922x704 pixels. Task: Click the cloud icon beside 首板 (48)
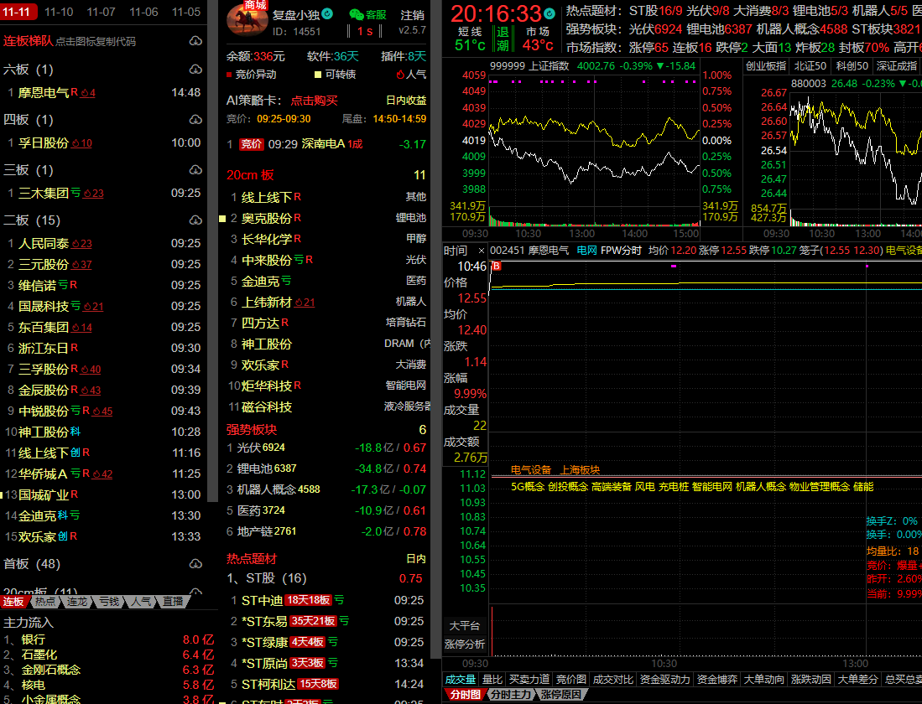195,564
